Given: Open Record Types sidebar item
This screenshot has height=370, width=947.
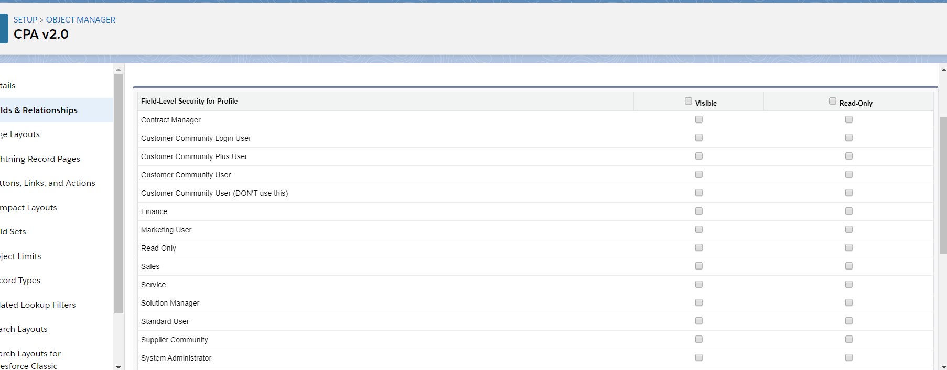Looking at the screenshot, I should coord(20,281).
